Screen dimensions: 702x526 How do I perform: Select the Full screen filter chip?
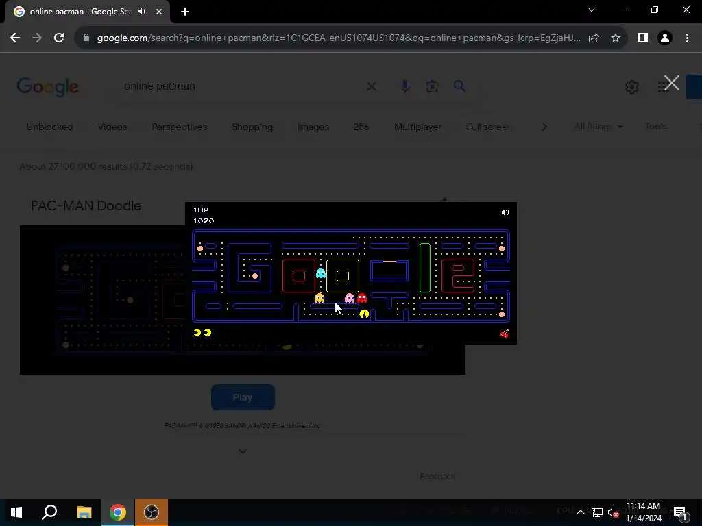[489, 127]
